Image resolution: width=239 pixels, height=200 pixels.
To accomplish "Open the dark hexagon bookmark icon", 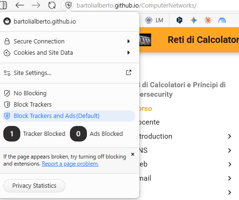I will (179, 20).
